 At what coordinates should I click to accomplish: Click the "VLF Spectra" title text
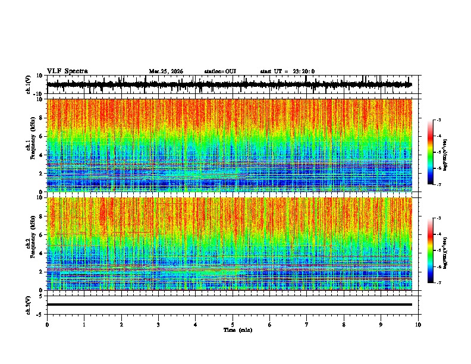(x=67, y=71)
